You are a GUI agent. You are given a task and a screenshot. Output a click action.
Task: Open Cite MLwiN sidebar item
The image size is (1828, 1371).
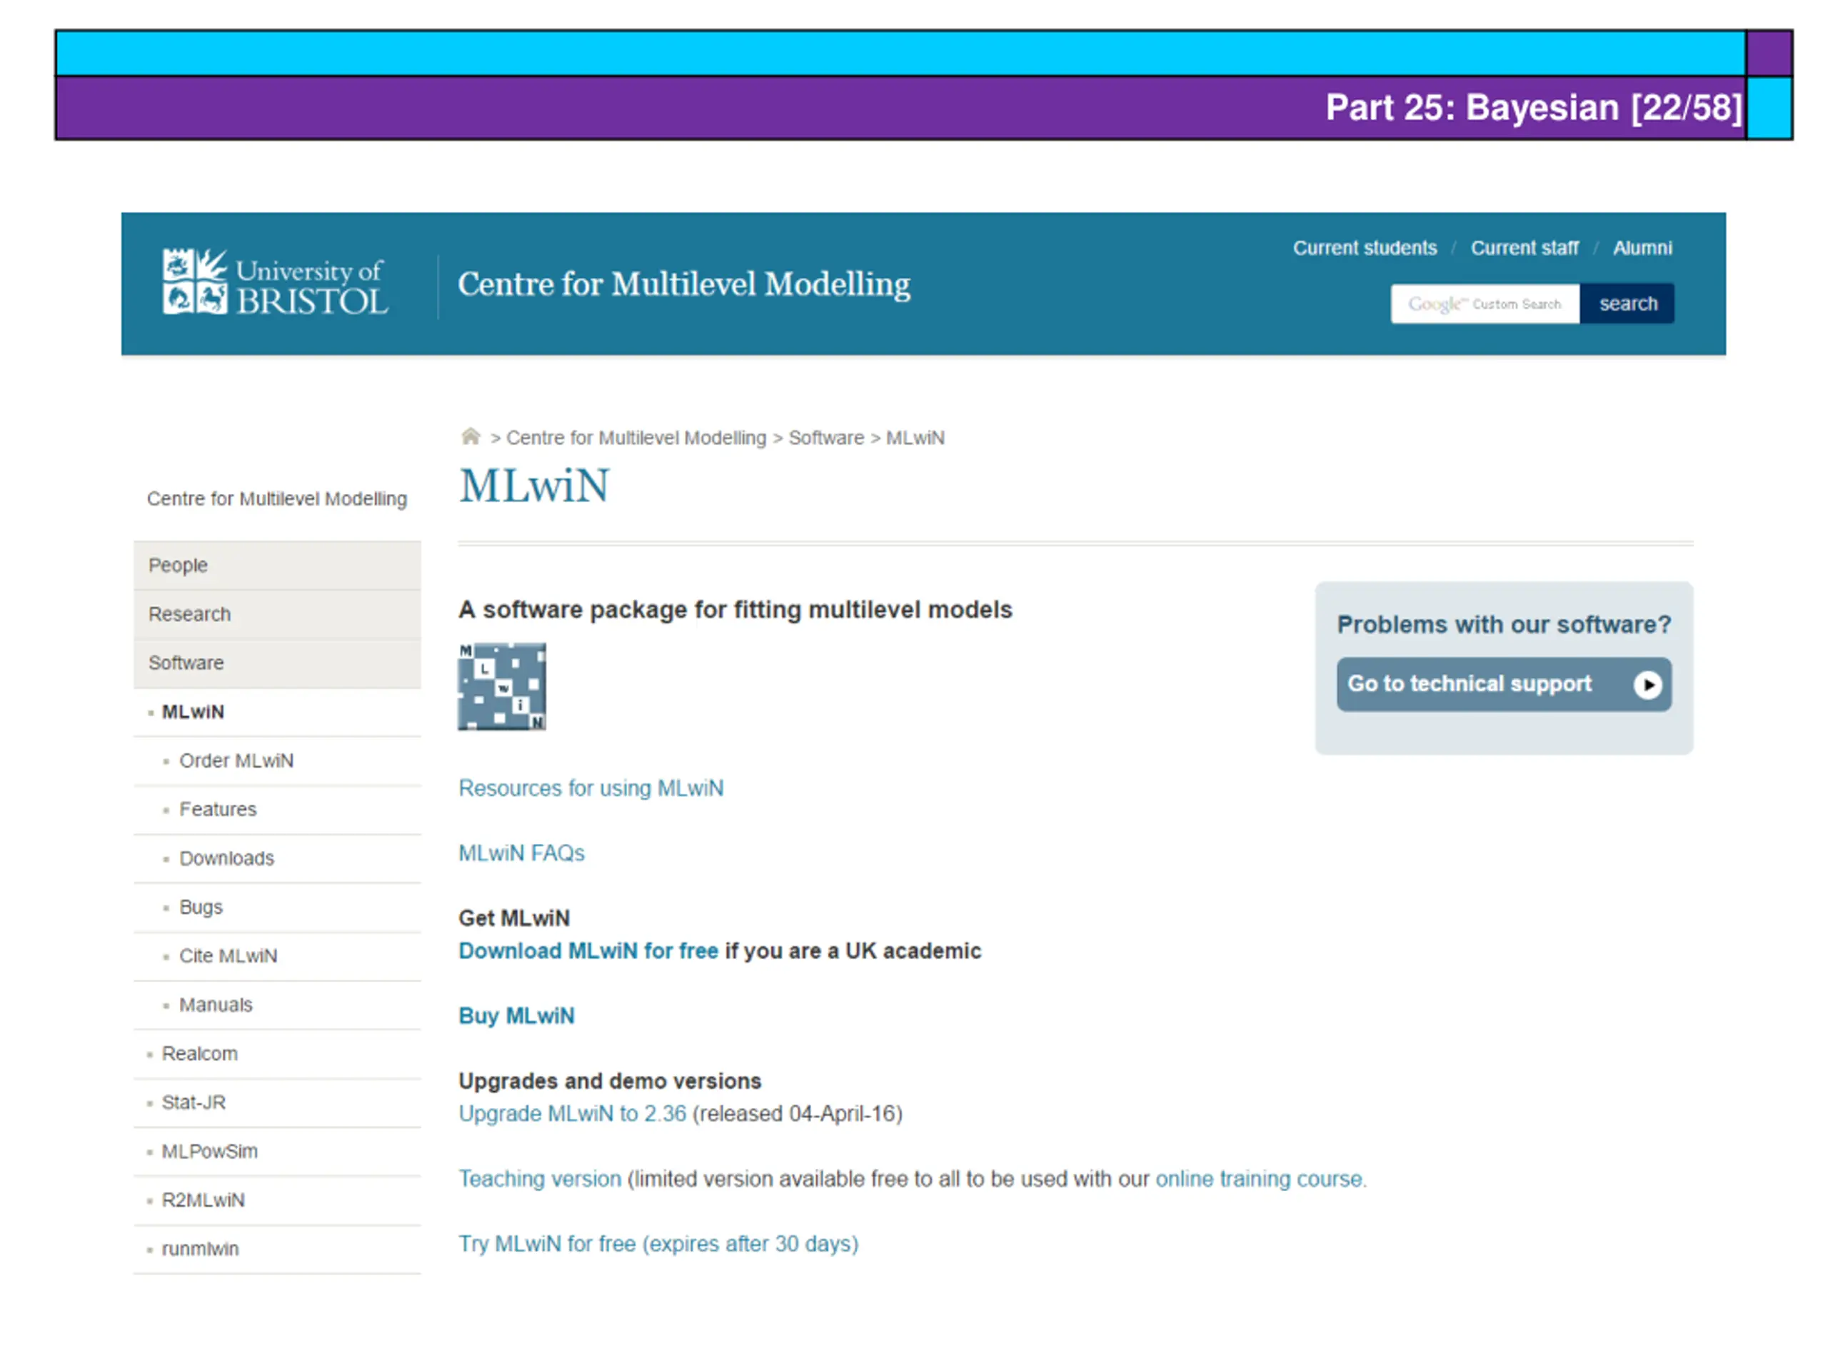coord(277,955)
